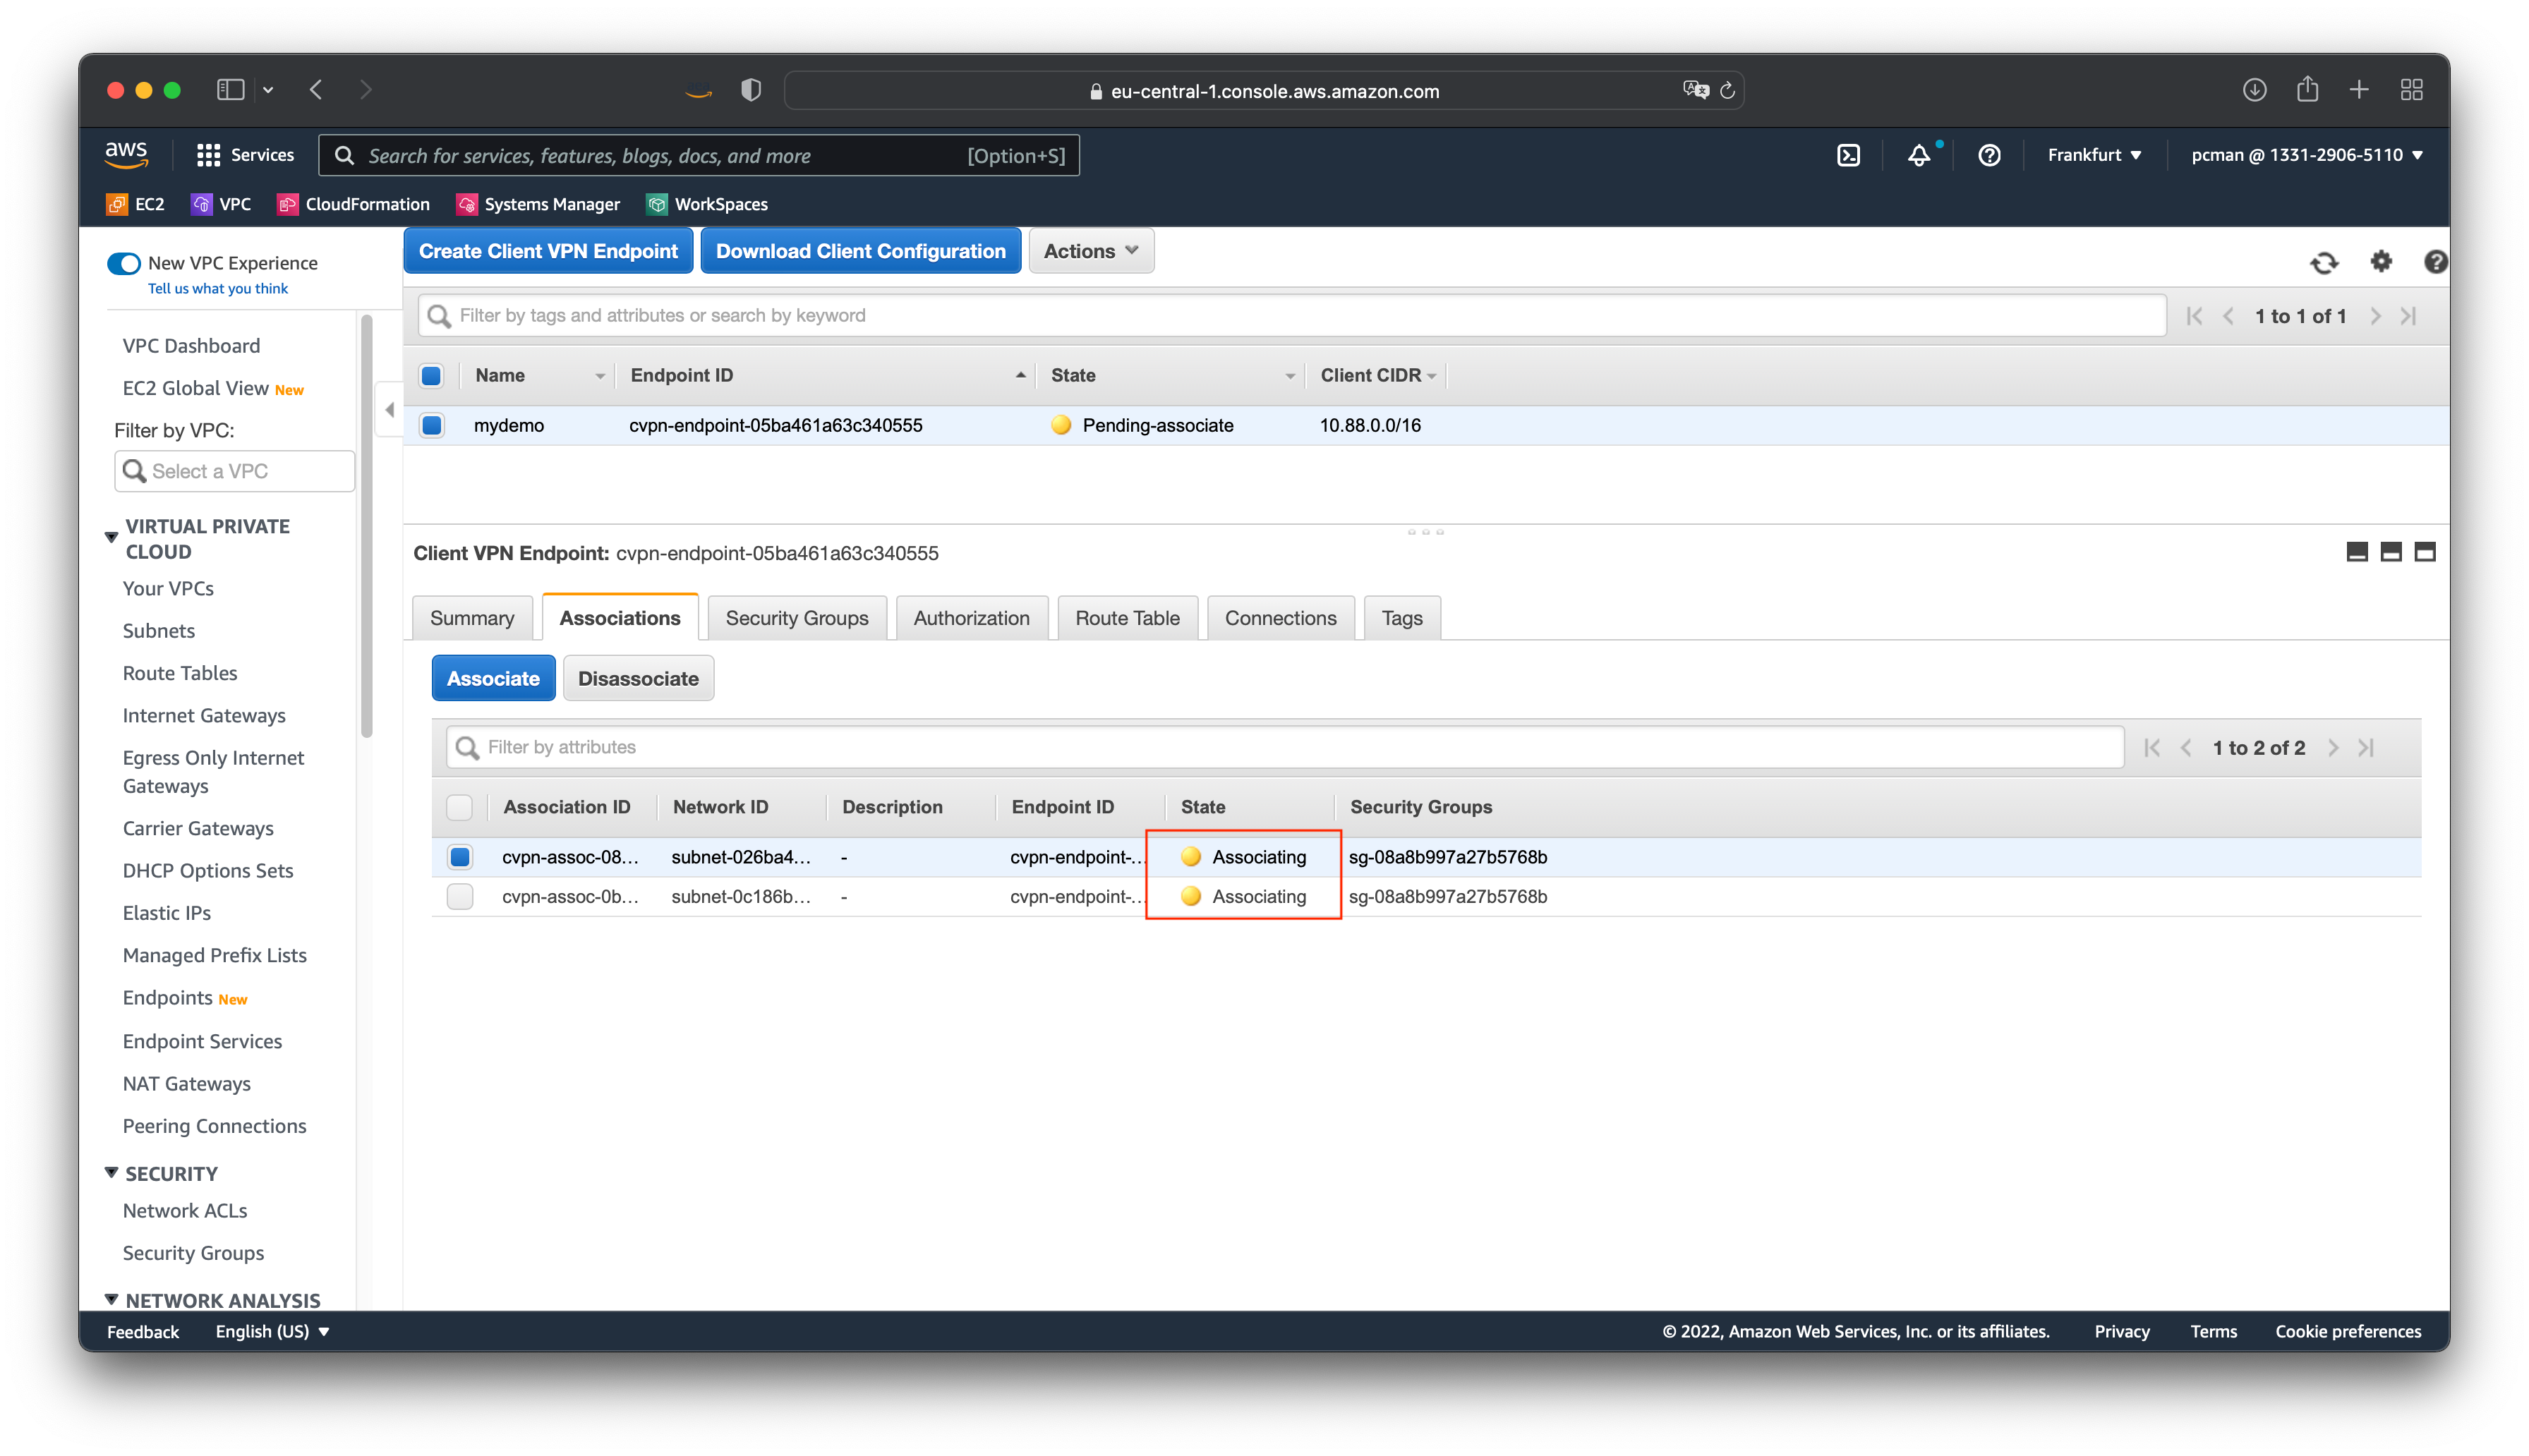Toggle the select-all checkbox in endpoint table header
2529x1456 pixels.
pos(431,376)
